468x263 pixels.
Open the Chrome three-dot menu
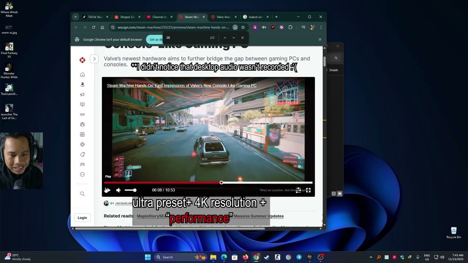[321, 27]
